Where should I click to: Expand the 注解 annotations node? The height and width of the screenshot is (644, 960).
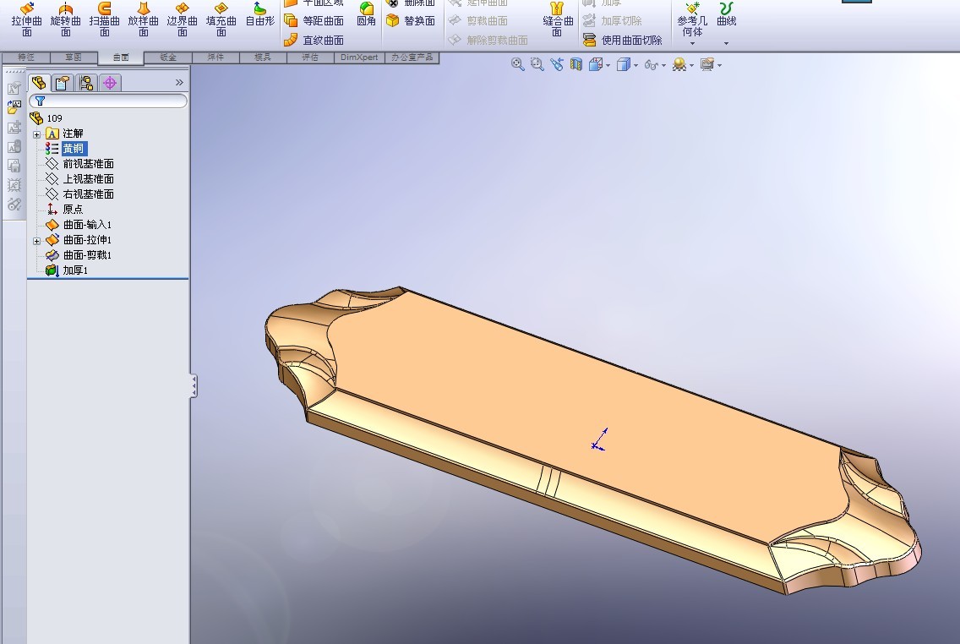pos(36,134)
